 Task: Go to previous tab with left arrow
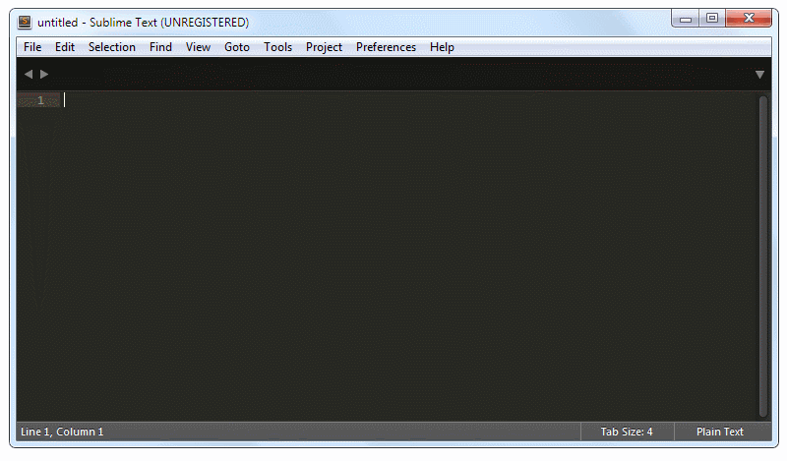[29, 75]
